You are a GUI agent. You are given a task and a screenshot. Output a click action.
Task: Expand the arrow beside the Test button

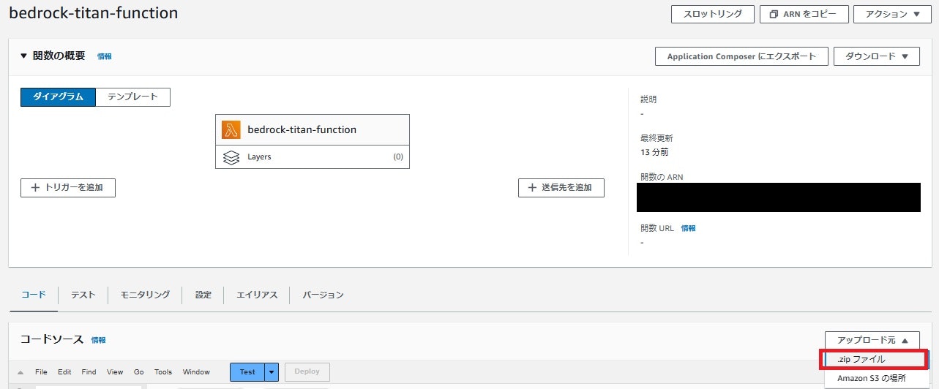(x=272, y=372)
